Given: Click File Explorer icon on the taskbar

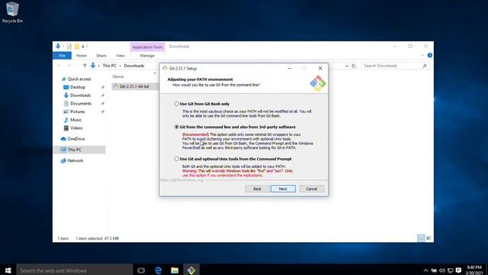Looking at the screenshot, I should tap(175, 270).
